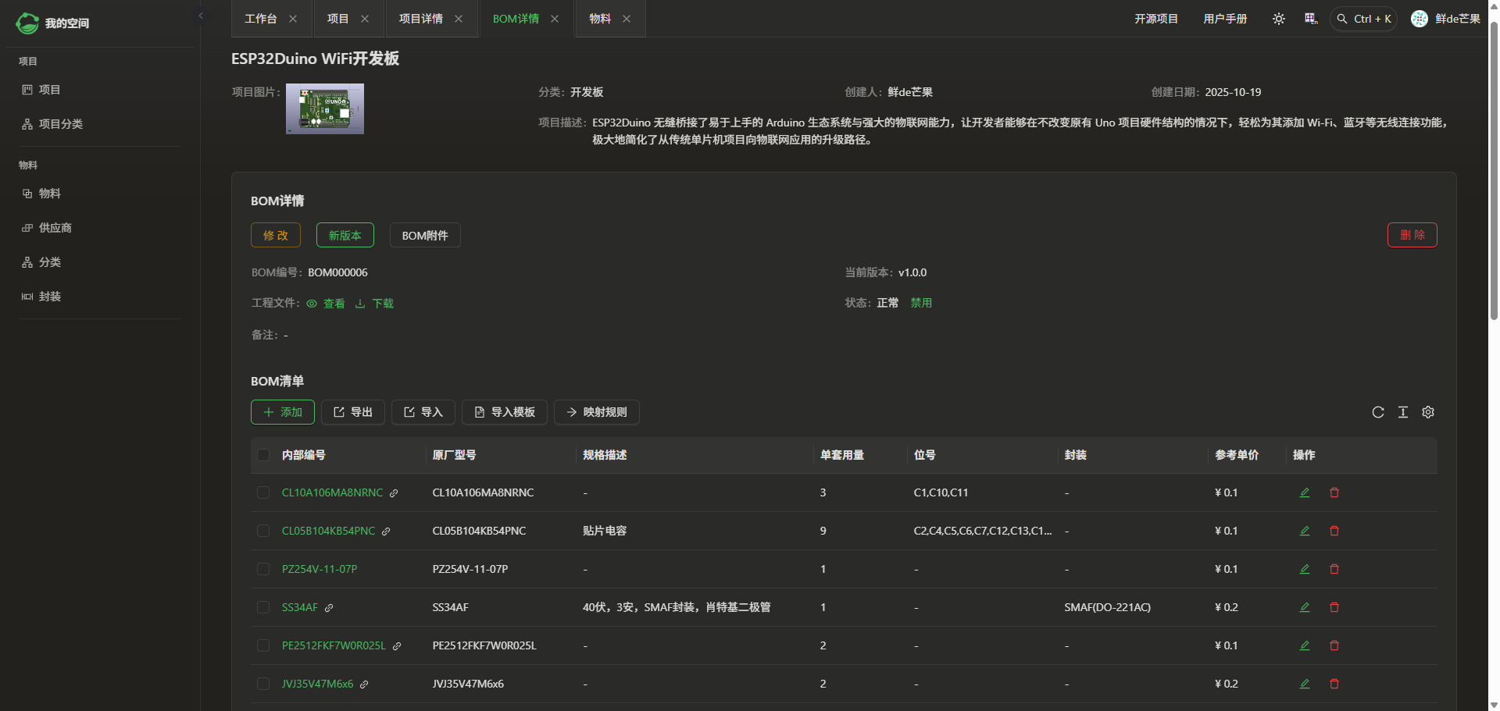The height and width of the screenshot is (711, 1500).
Task: Click the 新版本 button
Action: (345, 235)
